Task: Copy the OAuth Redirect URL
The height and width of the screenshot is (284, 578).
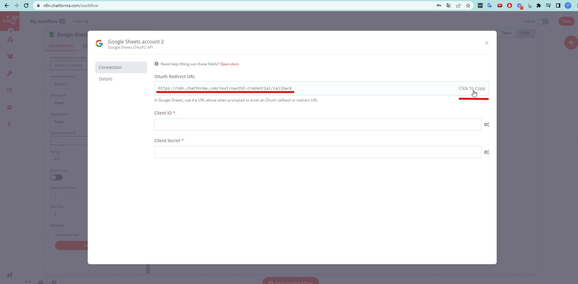Action: point(472,88)
